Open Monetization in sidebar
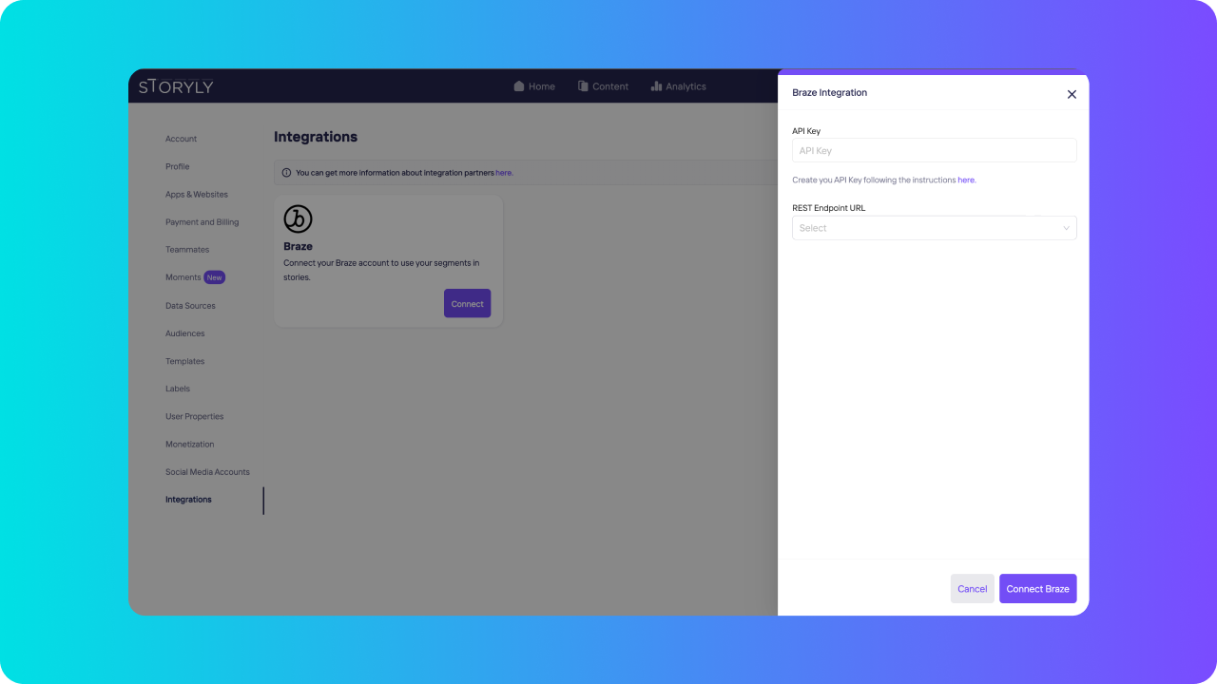Image resolution: width=1217 pixels, height=684 pixels. pos(189,444)
